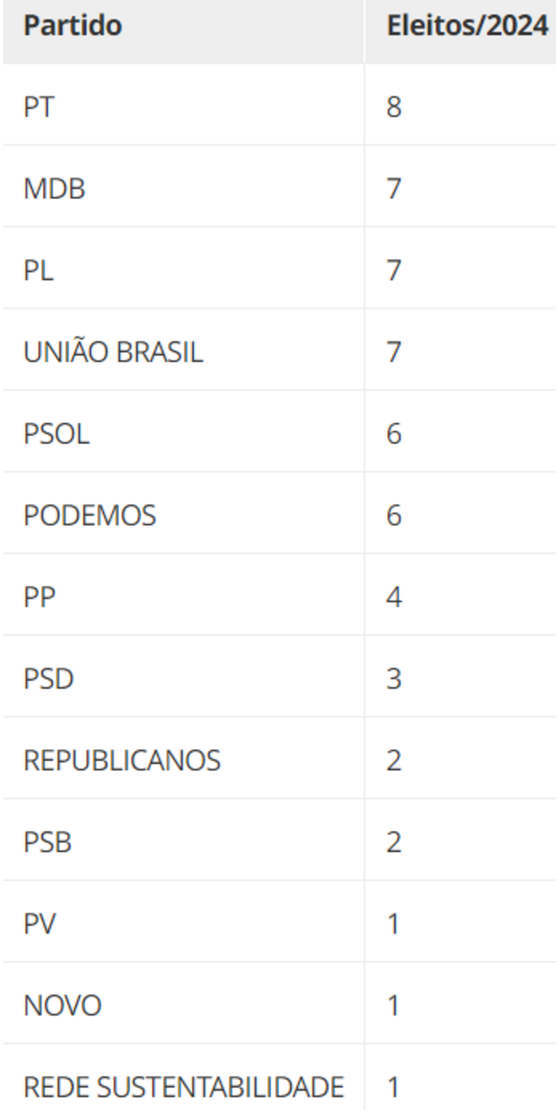Click the Partido column header
This screenshot has width=556, height=1110.
(73, 26)
